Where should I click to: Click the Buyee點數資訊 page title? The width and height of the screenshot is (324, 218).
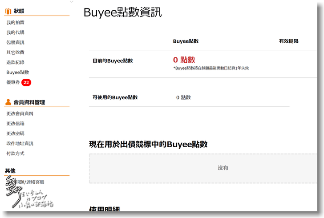pyautogui.click(x=123, y=12)
